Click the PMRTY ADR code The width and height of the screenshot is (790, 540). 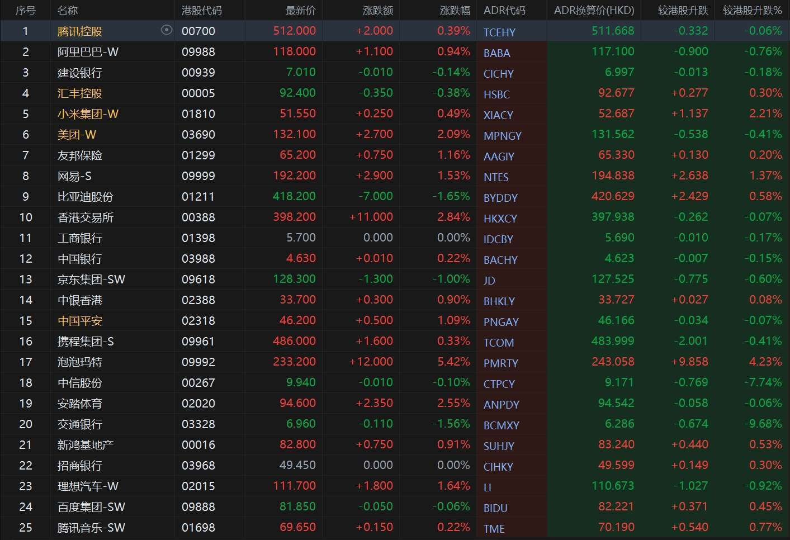tap(501, 363)
